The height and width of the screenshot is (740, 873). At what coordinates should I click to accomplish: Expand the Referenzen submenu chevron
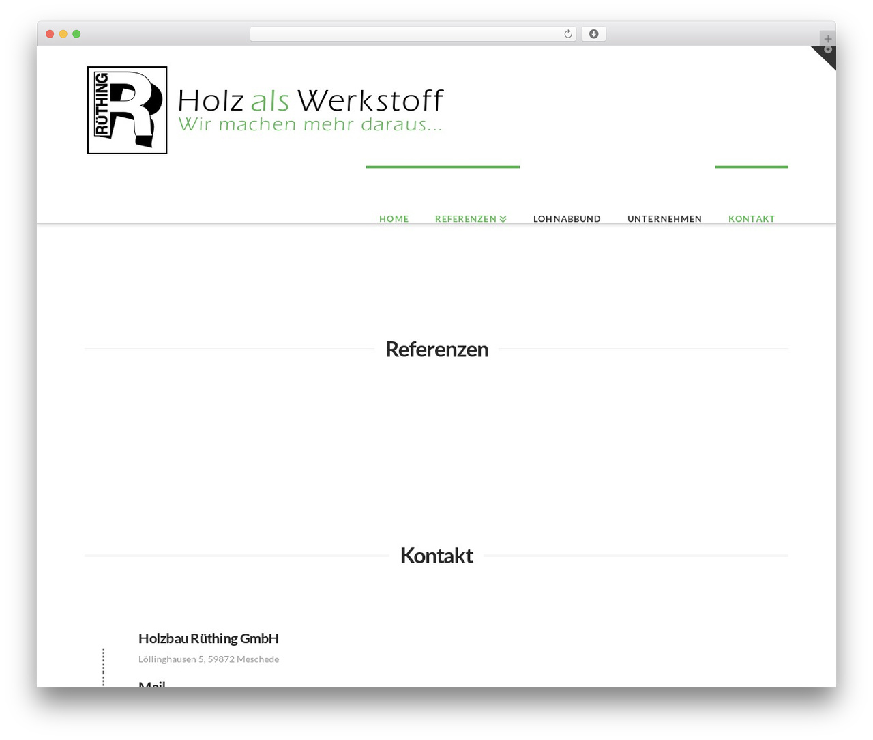pyautogui.click(x=503, y=219)
